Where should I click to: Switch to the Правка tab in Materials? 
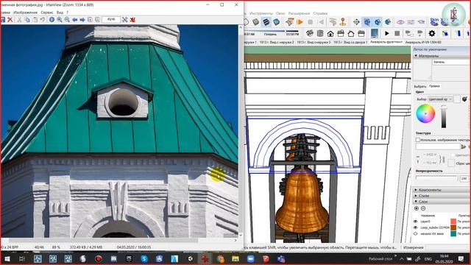434,86
